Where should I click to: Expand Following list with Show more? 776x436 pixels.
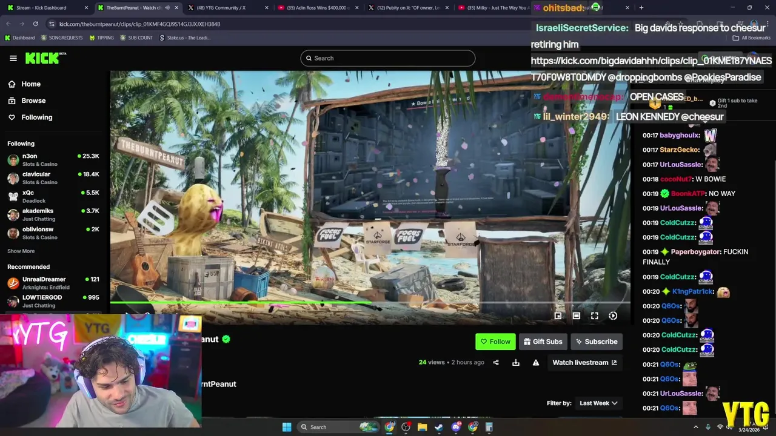point(21,251)
